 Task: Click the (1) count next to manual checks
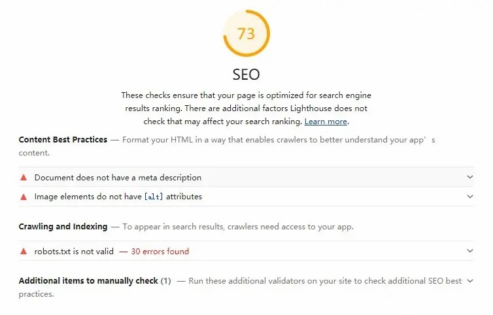[165, 281]
